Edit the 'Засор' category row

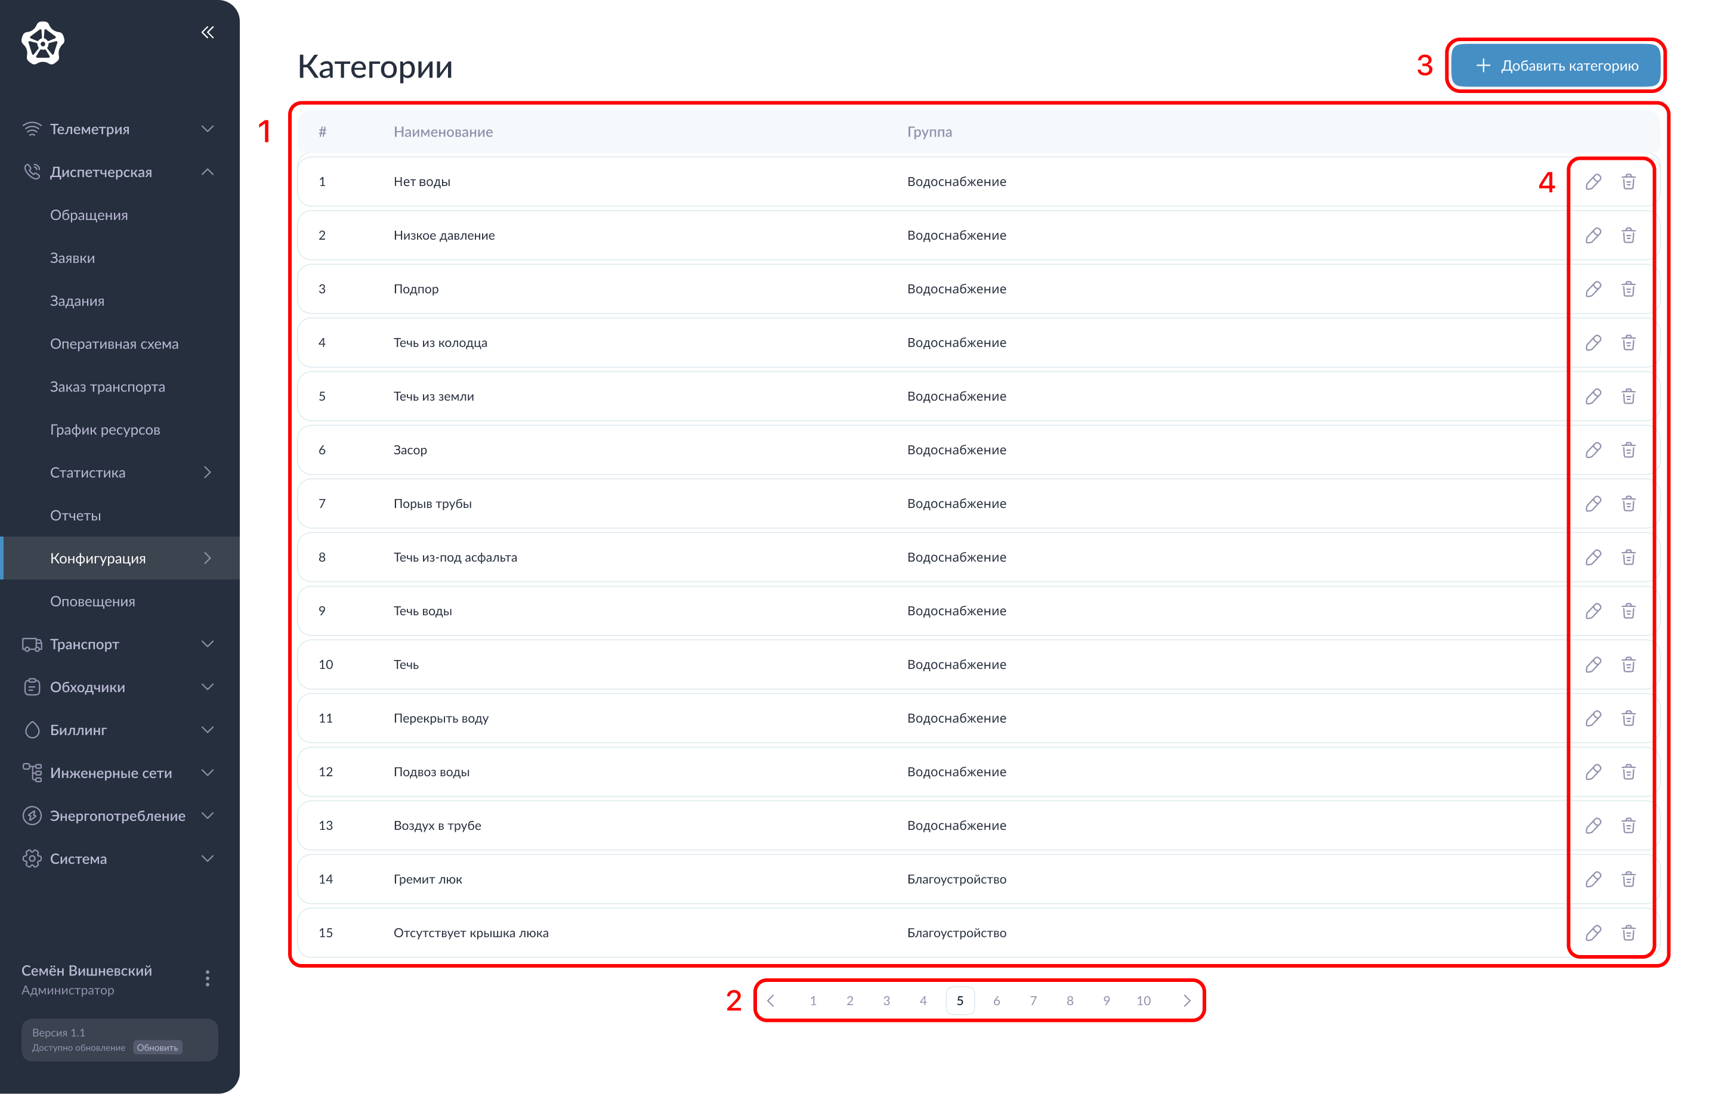[x=1593, y=450]
